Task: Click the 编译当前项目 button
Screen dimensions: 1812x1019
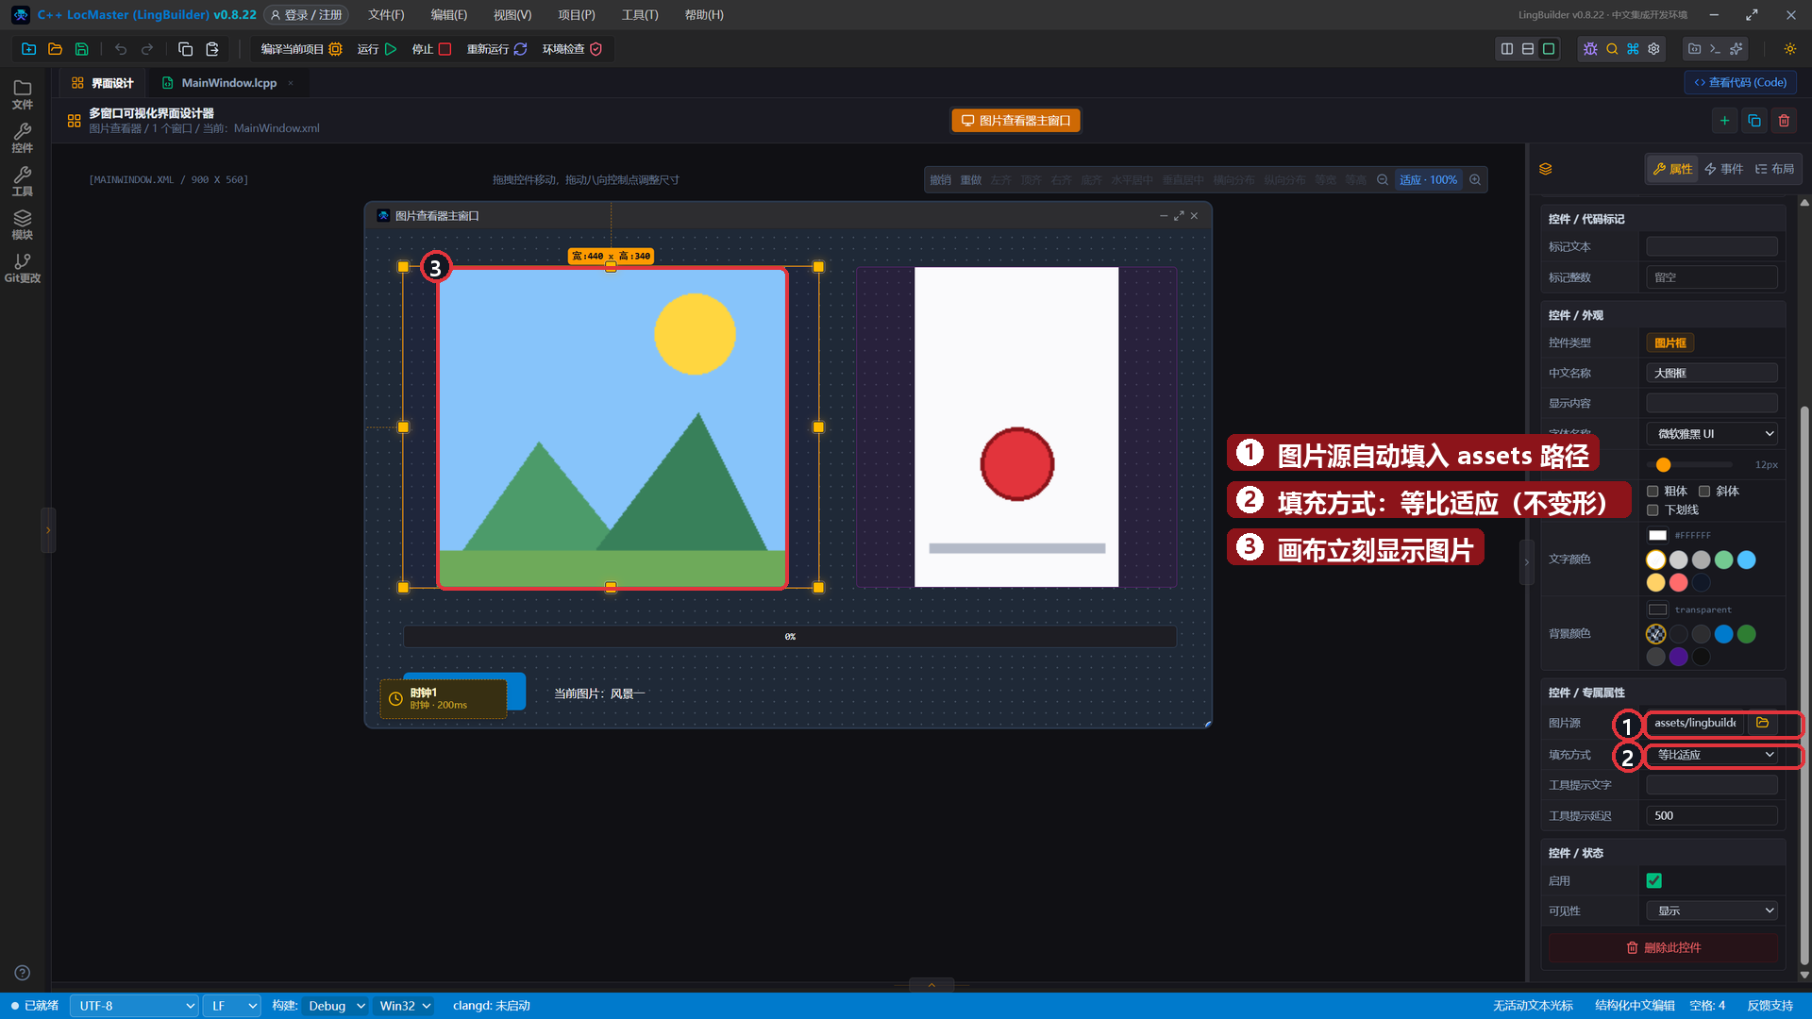Action: pos(301,49)
